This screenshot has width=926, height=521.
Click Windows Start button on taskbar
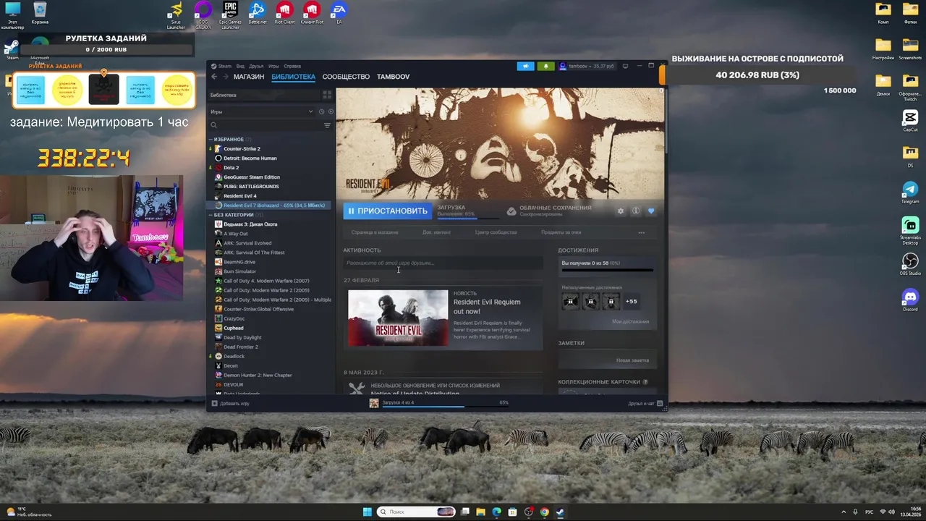[x=367, y=512]
